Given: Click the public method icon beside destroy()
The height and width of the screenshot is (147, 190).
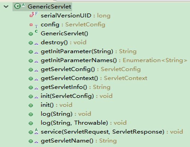Looking at the screenshot, I should [x=31, y=43].
